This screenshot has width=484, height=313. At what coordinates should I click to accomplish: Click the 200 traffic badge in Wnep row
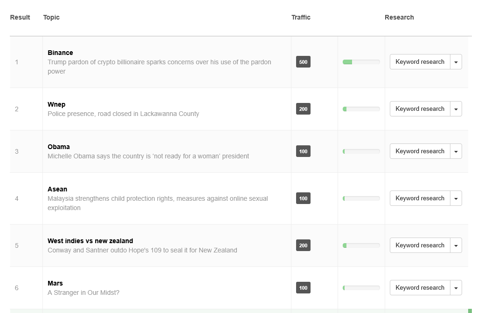pos(303,109)
